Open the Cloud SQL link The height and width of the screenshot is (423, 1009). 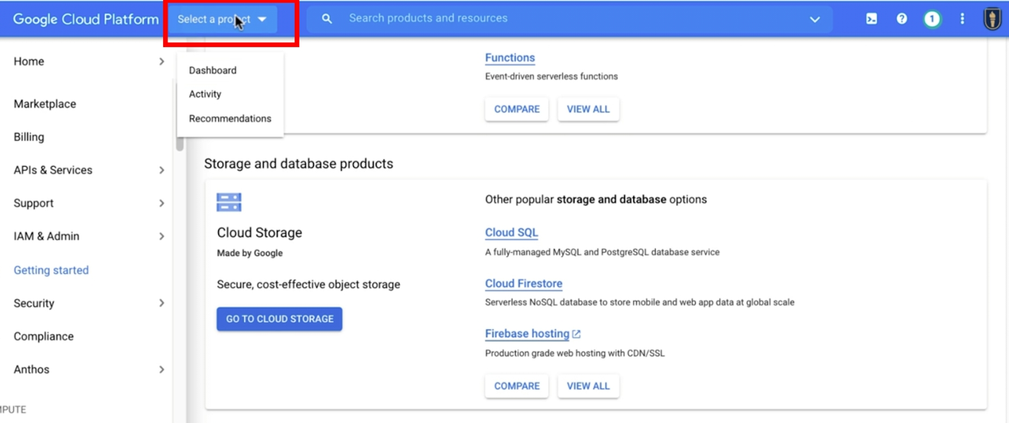(511, 233)
